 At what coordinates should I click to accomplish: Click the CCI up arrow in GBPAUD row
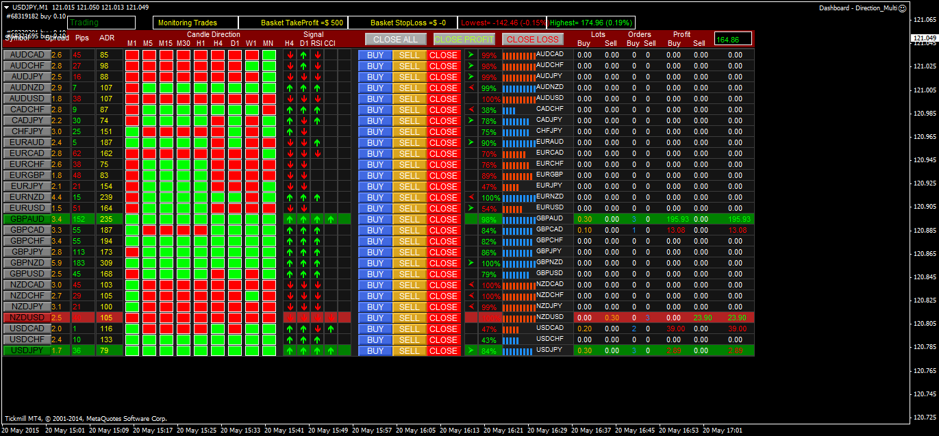330,220
